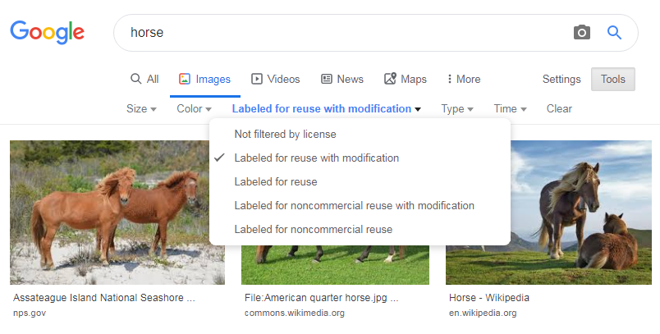Click the Maps tab pin icon

point(390,80)
